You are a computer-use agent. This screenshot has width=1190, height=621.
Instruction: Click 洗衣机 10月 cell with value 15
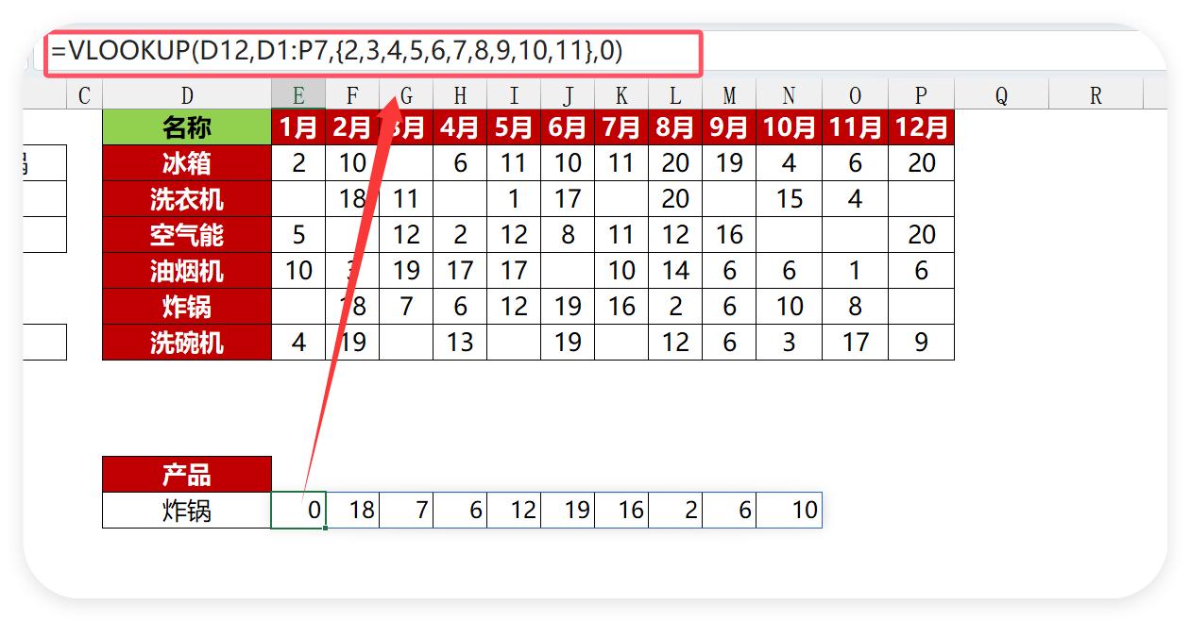[x=790, y=199]
